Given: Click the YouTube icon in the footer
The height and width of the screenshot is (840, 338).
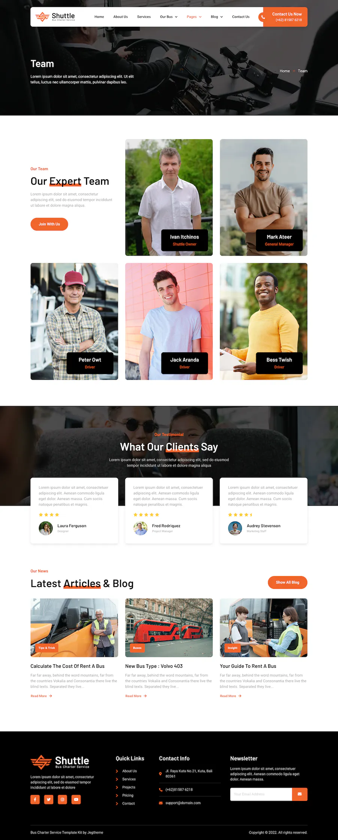Looking at the screenshot, I should click(76, 799).
